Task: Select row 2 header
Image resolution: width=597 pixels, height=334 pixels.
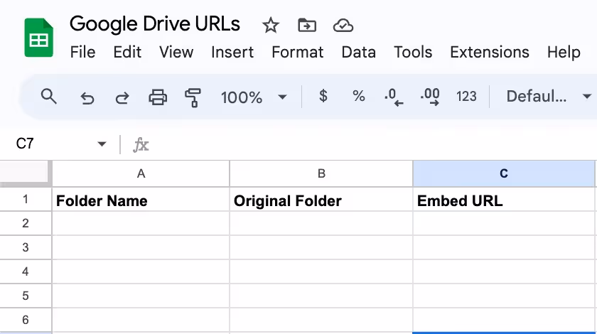Action: [x=26, y=223]
